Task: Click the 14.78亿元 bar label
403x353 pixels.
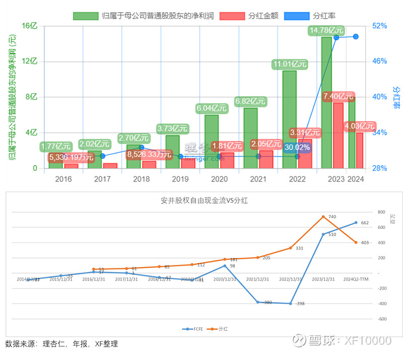Action: [x=326, y=30]
